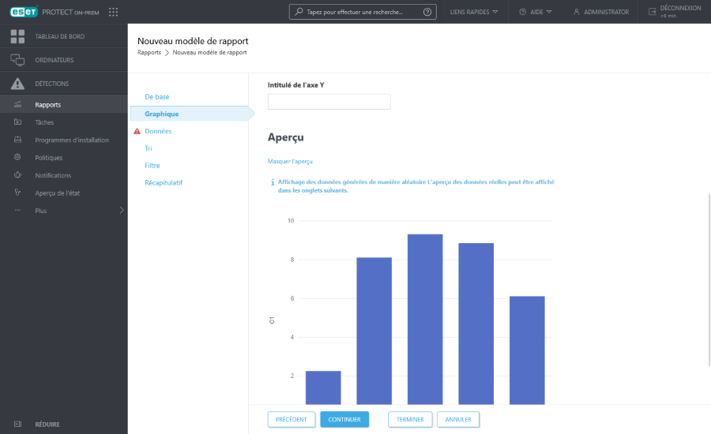Click the Aide help circle icon
This screenshot has height=434, width=711.
(x=522, y=12)
